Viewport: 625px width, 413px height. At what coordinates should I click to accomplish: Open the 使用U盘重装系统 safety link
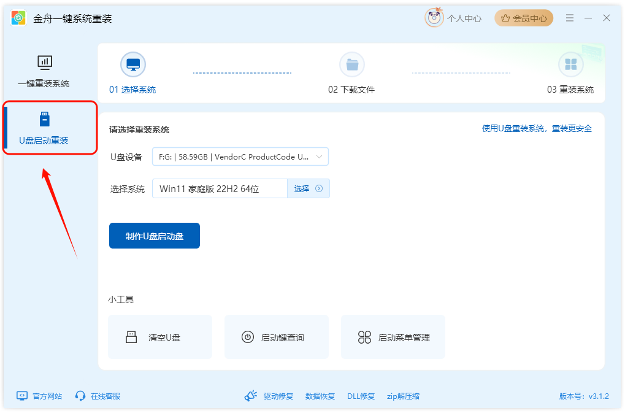coord(537,128)
